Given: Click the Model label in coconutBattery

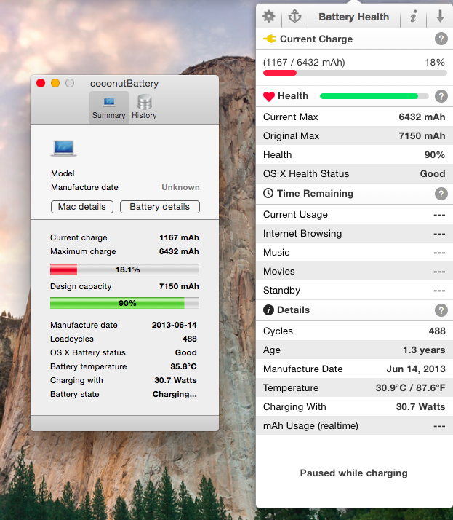Looking at the screenshot, I should (x=63, y=173).
